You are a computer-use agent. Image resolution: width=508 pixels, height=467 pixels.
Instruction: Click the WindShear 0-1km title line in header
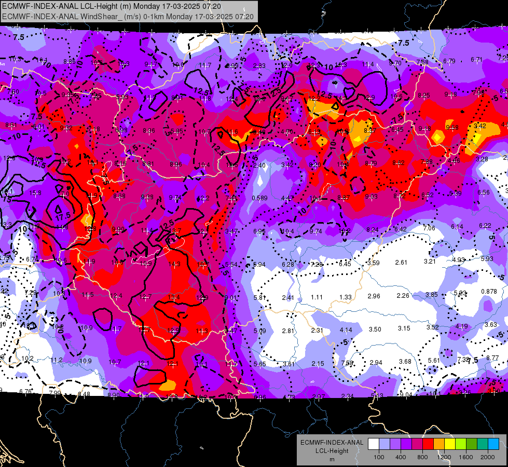(128, 17)
